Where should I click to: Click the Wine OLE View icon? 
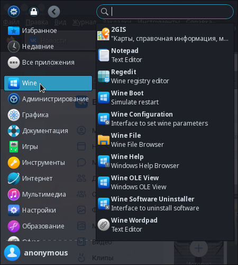click(104, 182)
